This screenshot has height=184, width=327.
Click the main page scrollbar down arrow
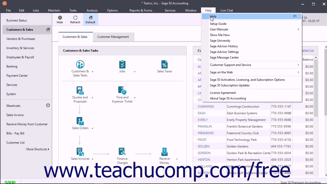click(x=326, y=175)
